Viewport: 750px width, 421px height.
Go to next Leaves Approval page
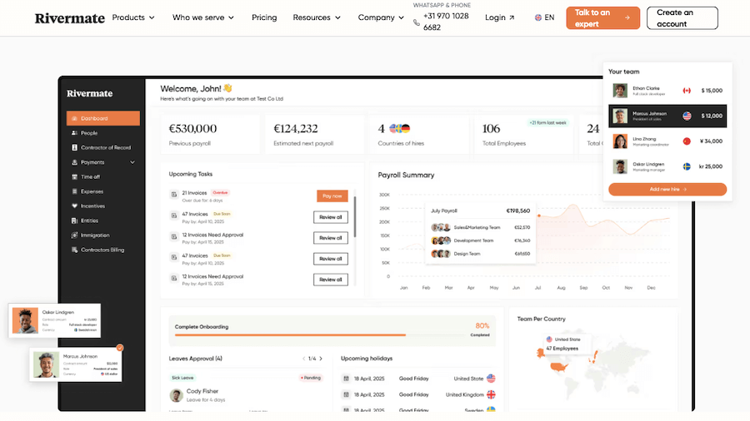(x=322, y=359)
